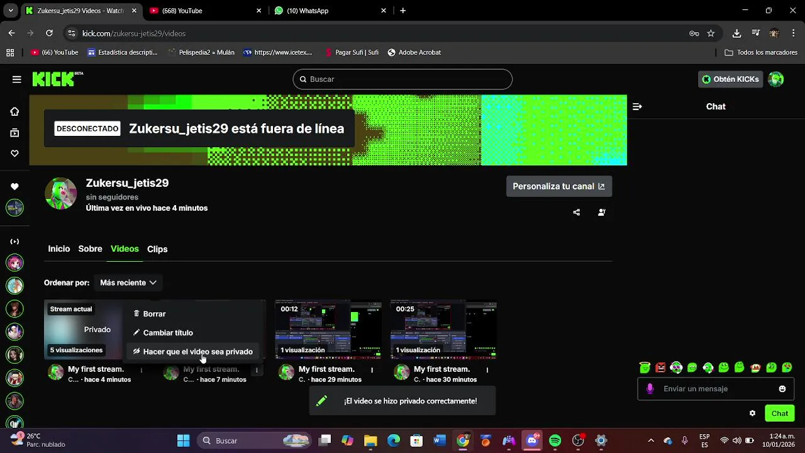Insert the headphones heart-eyes emote
This screenshot has height=453, width=805.
pos(676,367)
